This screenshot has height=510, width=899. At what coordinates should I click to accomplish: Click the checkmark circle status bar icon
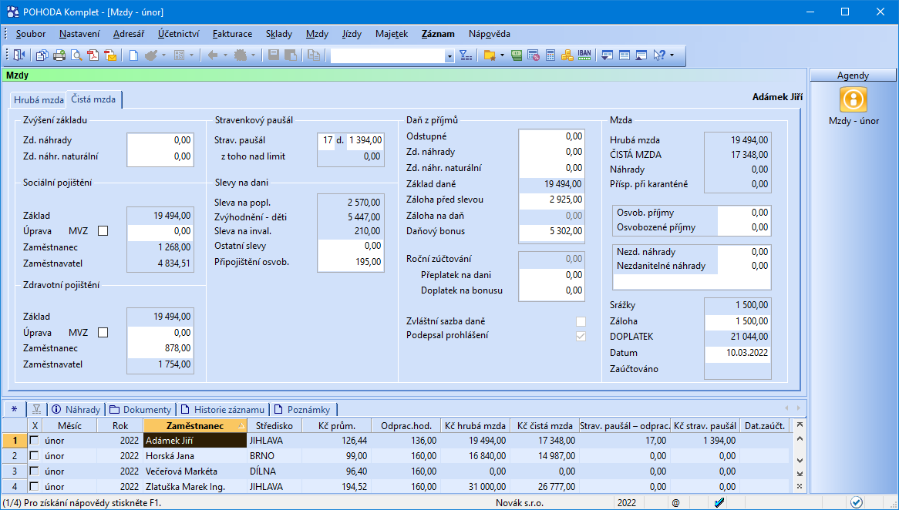point(856,502)
